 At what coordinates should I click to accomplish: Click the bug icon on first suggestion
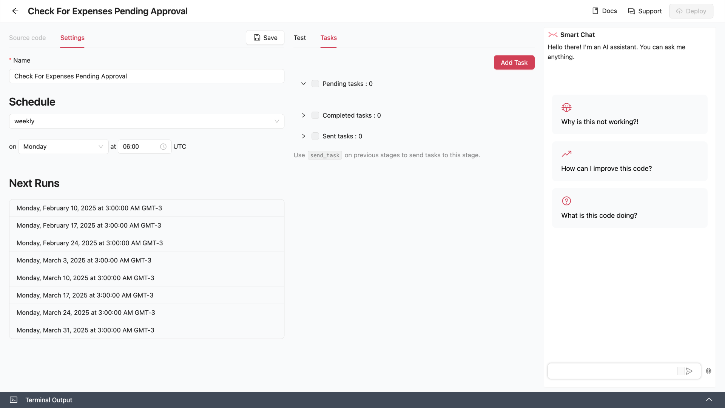point(566,107)
